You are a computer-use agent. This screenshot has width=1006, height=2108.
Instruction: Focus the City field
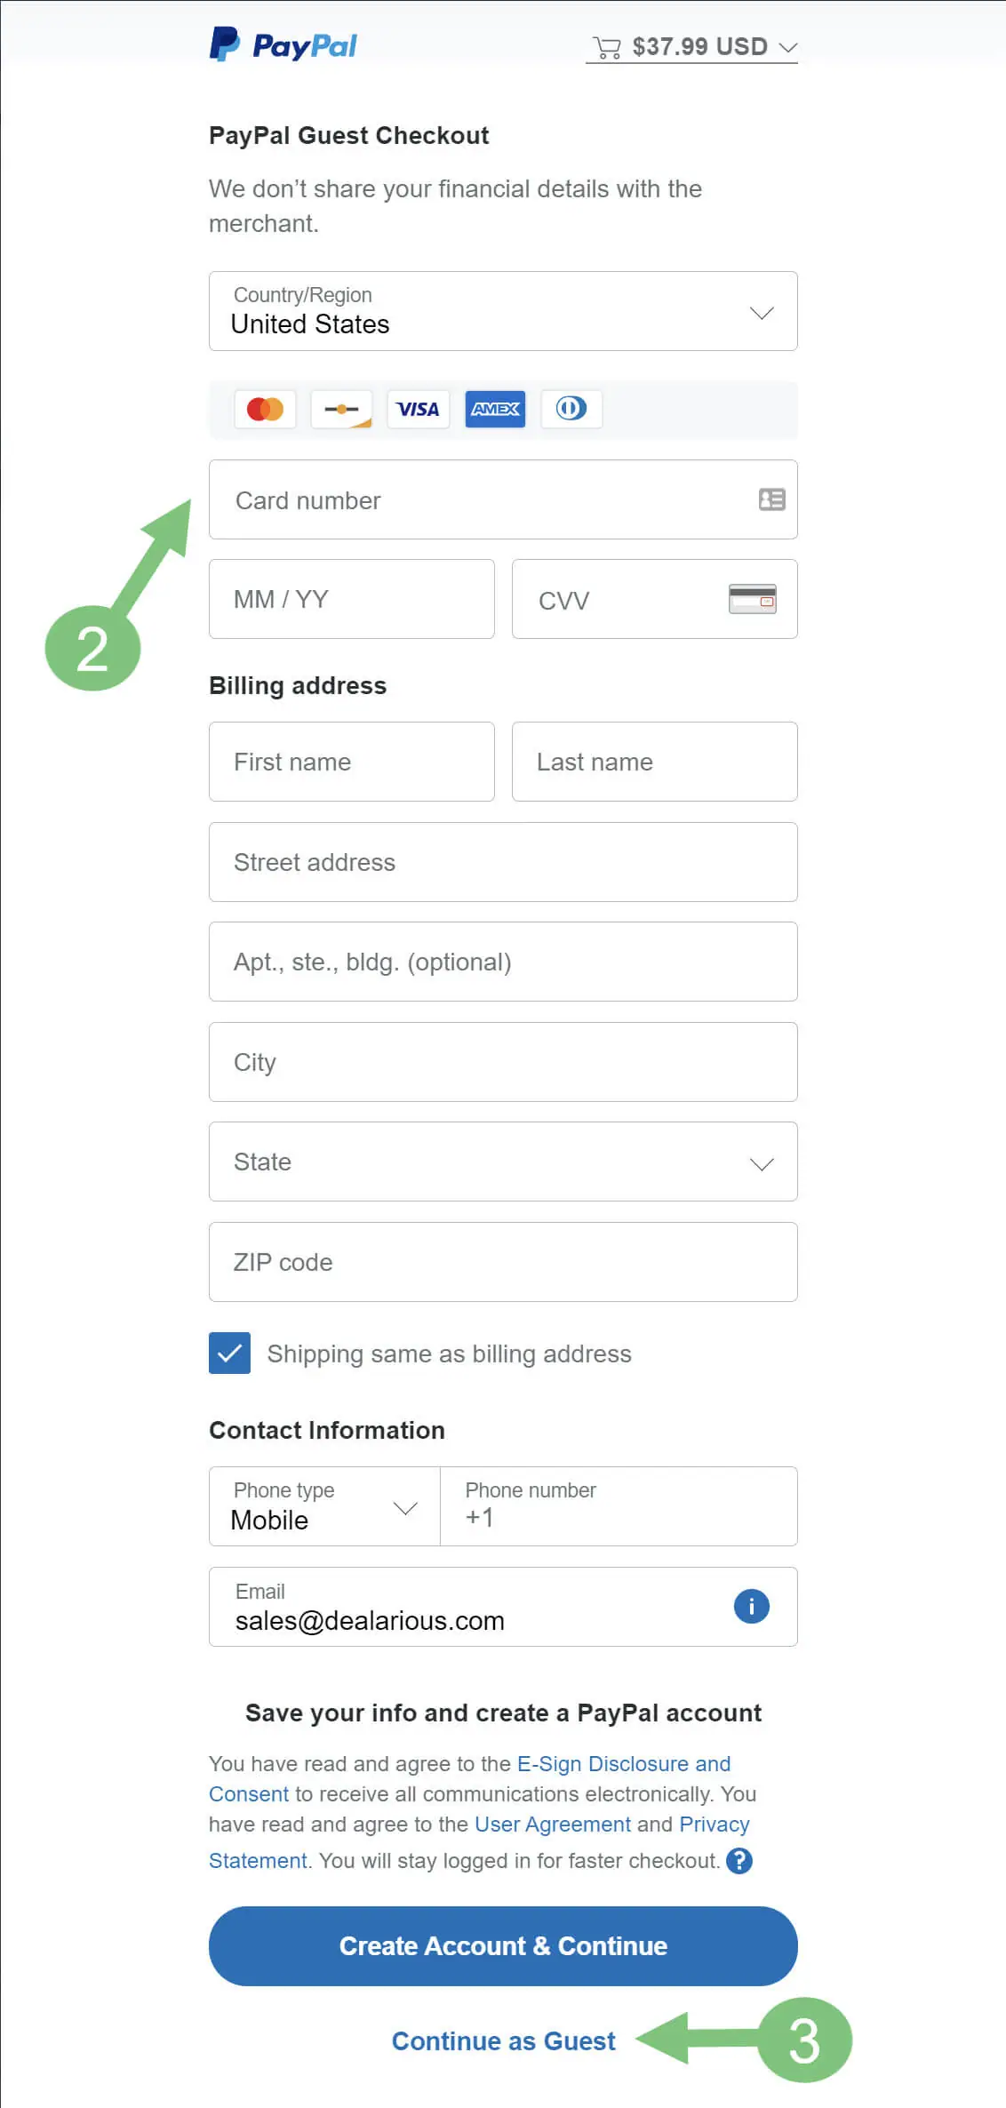pos(503,1062)
